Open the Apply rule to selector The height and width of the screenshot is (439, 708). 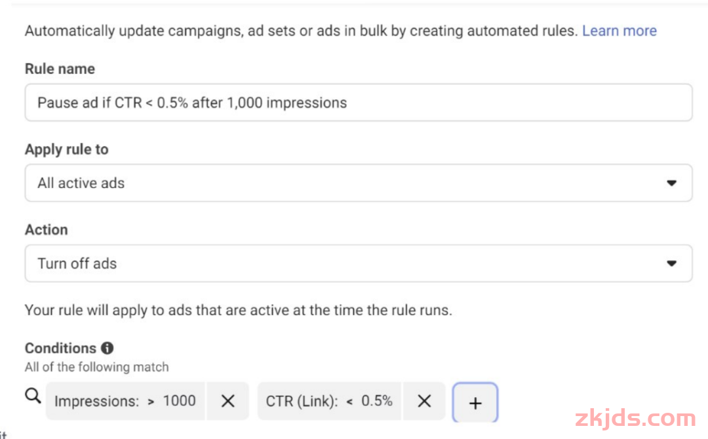pos(358,183)
